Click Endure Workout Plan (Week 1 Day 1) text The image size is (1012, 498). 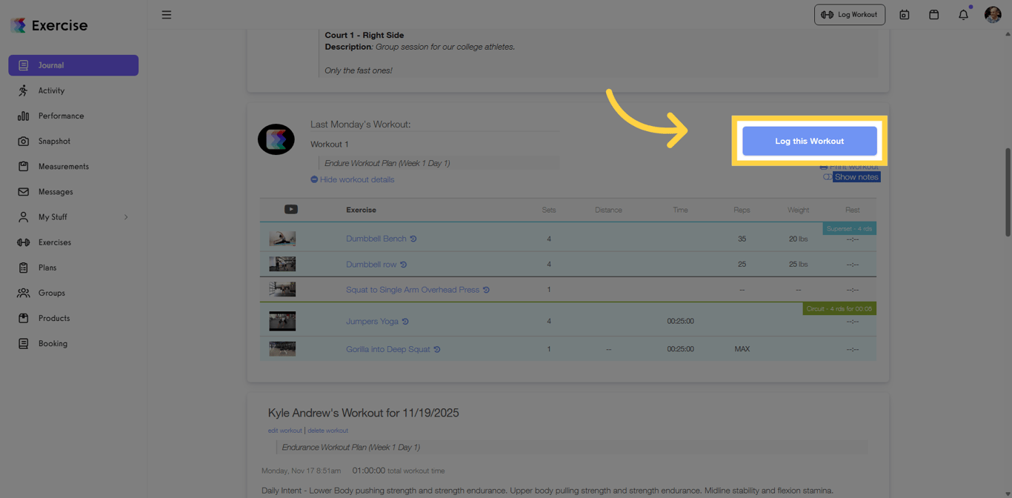387,163
